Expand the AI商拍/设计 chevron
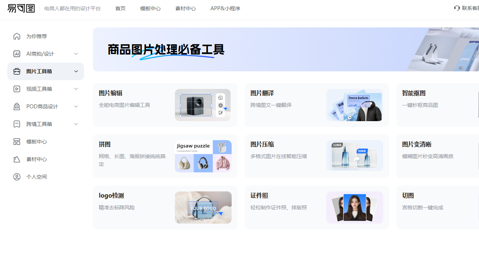 coord(76,54)
